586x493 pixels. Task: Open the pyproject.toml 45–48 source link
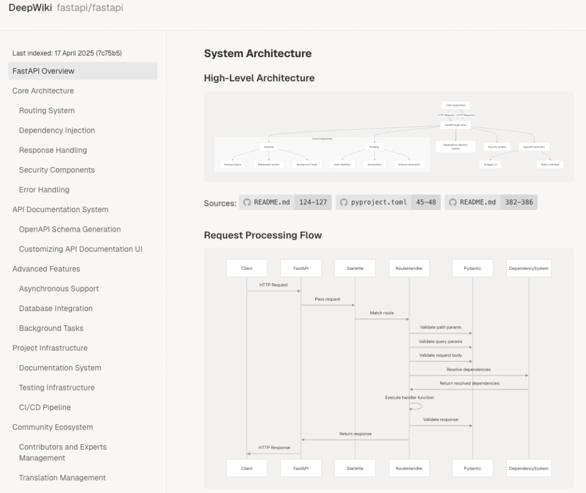click(x=388, y=202)
